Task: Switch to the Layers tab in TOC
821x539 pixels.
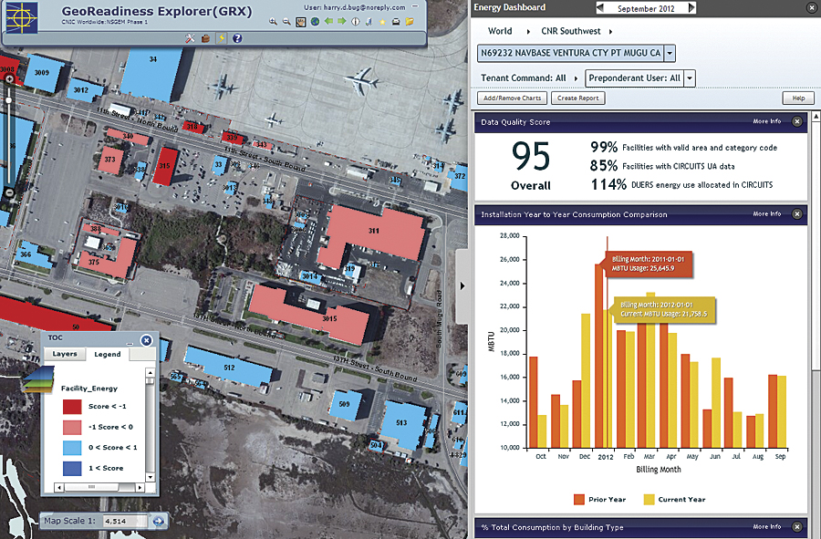Action: click(x=65, y=354)
